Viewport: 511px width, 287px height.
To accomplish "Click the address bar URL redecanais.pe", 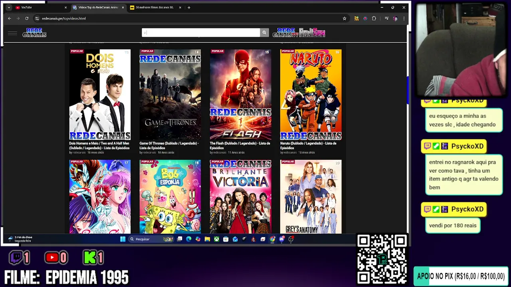I will tap(64, 18).
